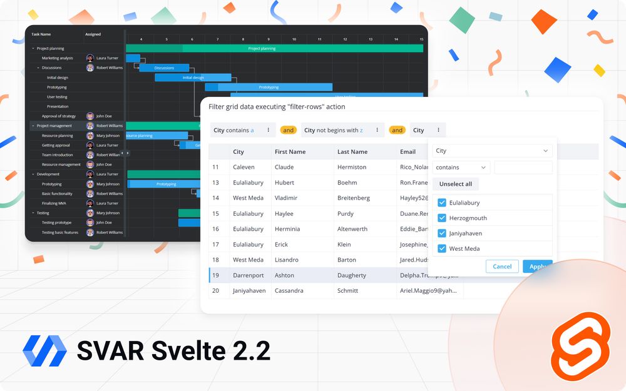This screenshot has height=391, width=626.
Task: Click Mary Johnson's avatar in the Resource planning row
Action: click(90, 136)
